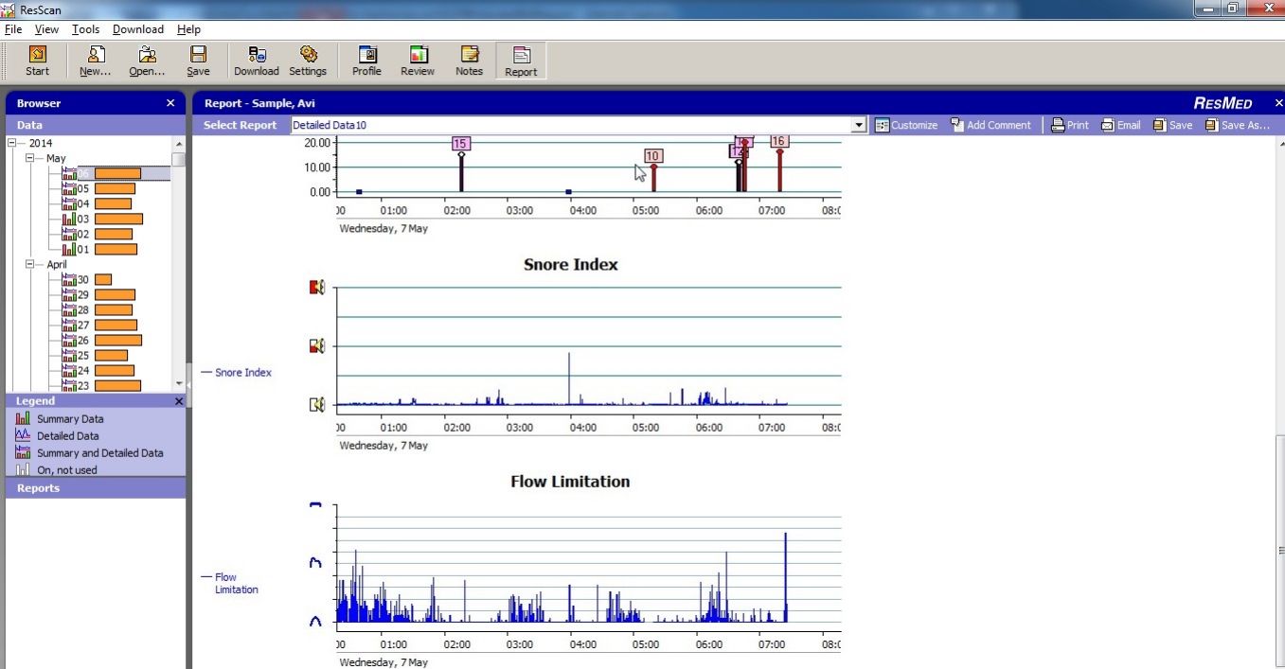Select April 25 session in tree
The image size is (1285, 669).
click(x=95, y=355)
